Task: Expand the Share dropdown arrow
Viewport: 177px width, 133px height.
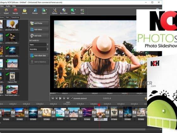Action: (75, 10)
